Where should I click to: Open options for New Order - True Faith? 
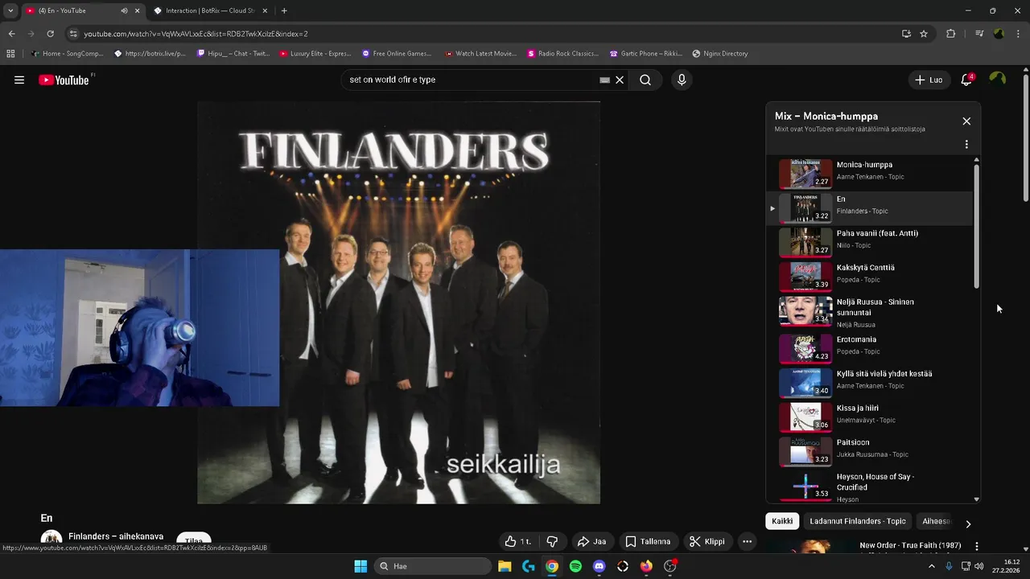point(977,546)
